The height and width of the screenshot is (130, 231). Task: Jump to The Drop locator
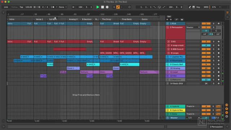[106, 19]
